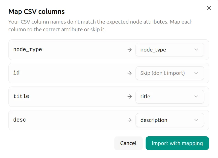The image size is (218, 158).
Task: Open the id column mapping dropdown
Action: pos(170,73)
